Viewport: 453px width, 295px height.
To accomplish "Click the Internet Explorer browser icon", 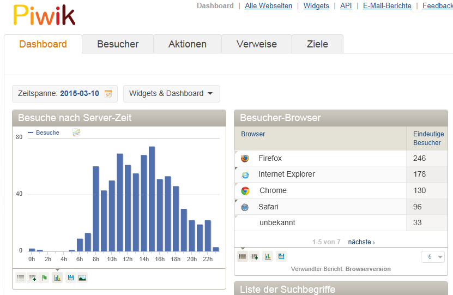I will tap(245, 174).
